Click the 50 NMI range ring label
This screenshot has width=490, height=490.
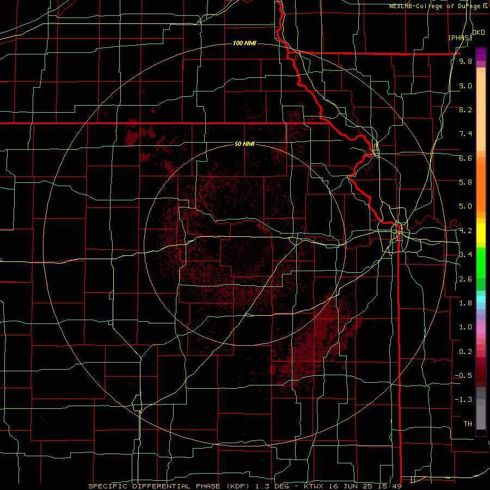click(x=244, y=144)
